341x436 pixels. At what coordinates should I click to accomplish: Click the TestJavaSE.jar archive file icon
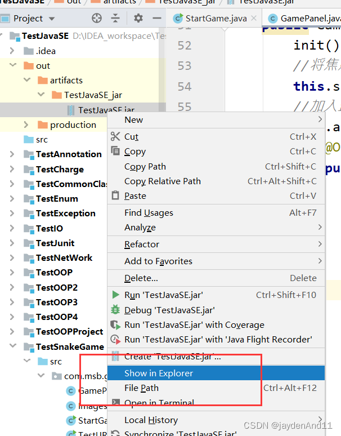click(71, 110)
